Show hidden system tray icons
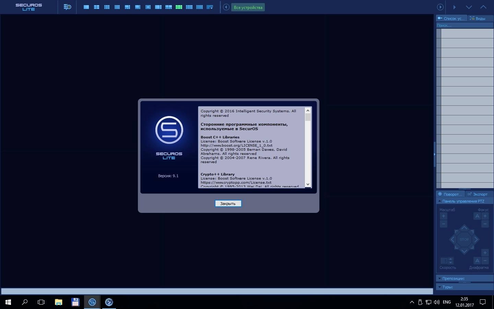This screenshot has height=309, width=494. [412, 302]
